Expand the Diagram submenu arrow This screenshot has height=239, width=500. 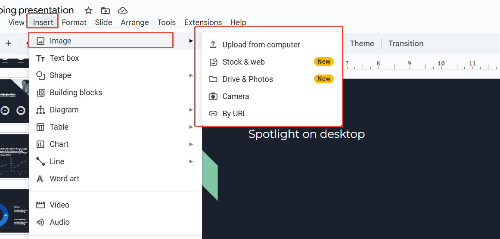coord(191,110)
